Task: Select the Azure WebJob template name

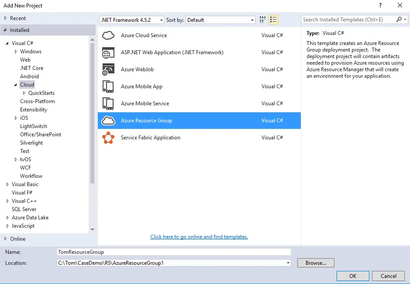Action: 137,69
